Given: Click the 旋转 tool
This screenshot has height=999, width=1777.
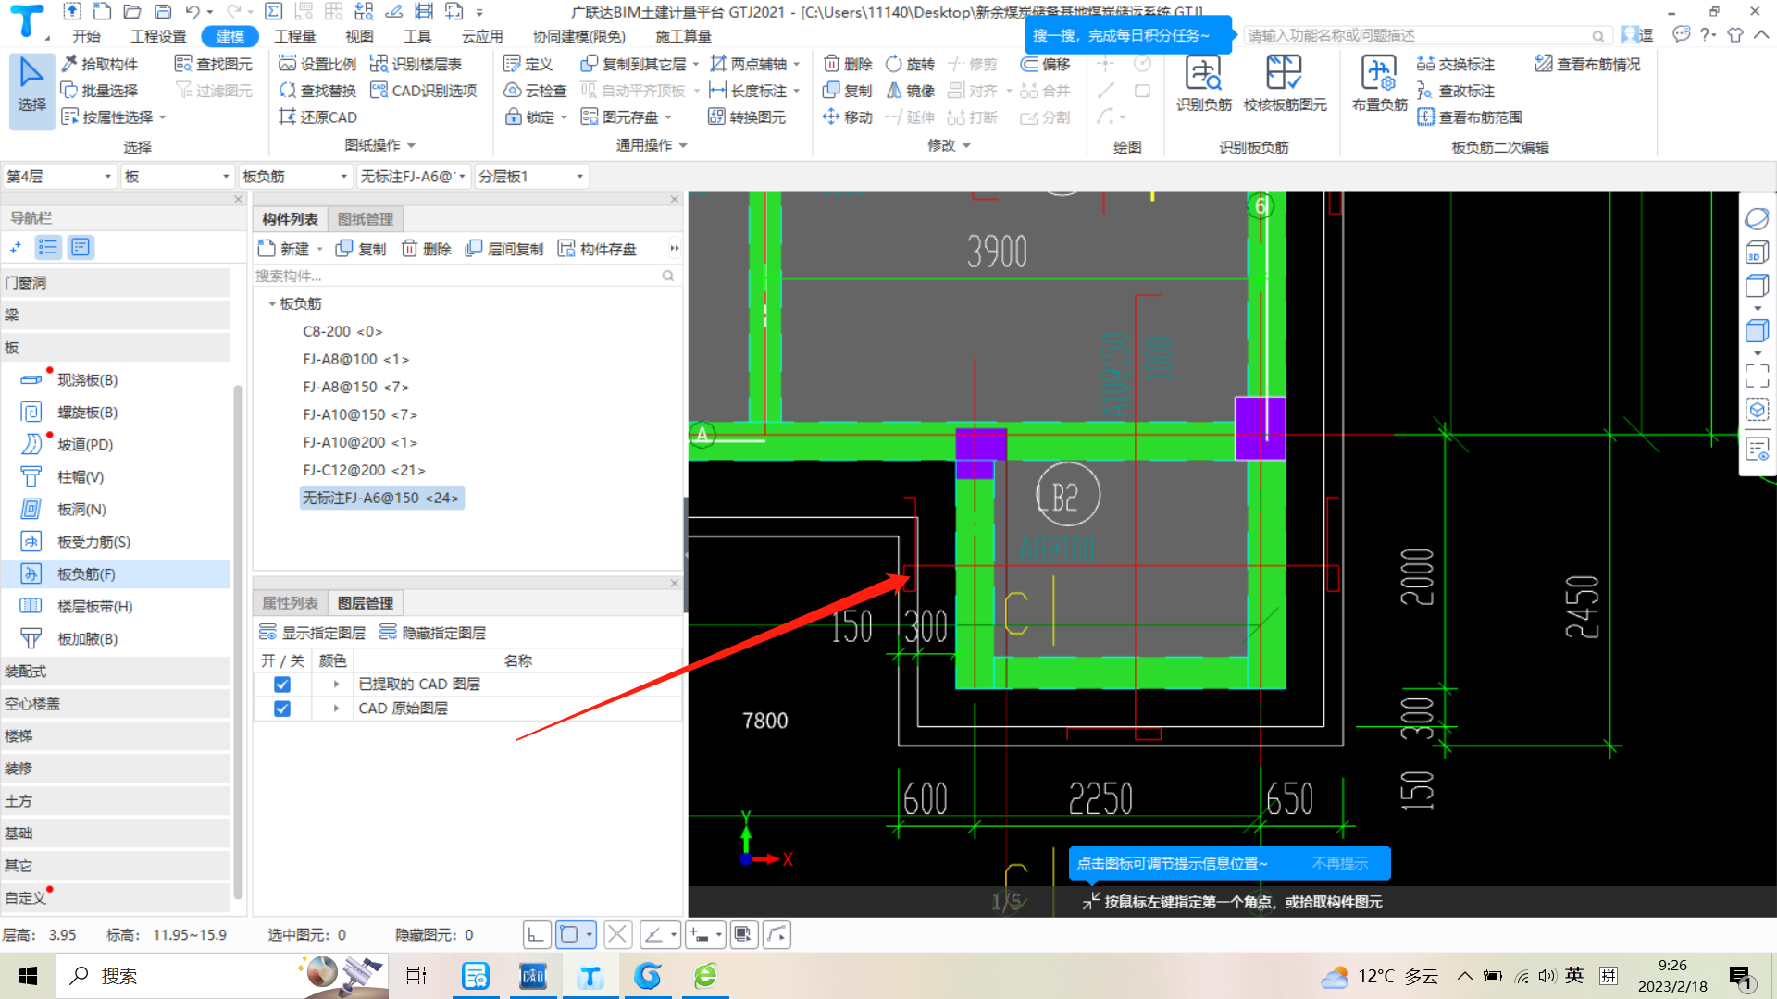Looking at the screenshot, I should [910, 64].
